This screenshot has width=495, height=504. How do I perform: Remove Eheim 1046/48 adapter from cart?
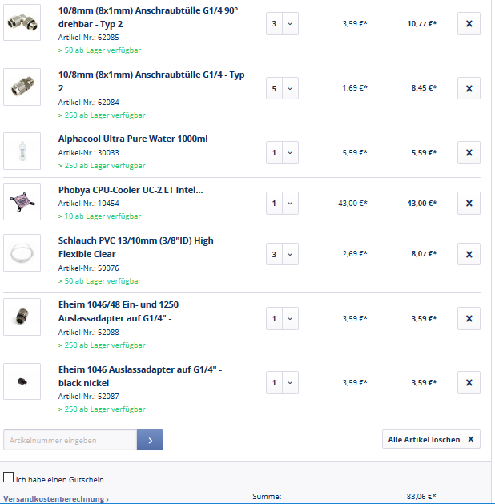[469, 318]
